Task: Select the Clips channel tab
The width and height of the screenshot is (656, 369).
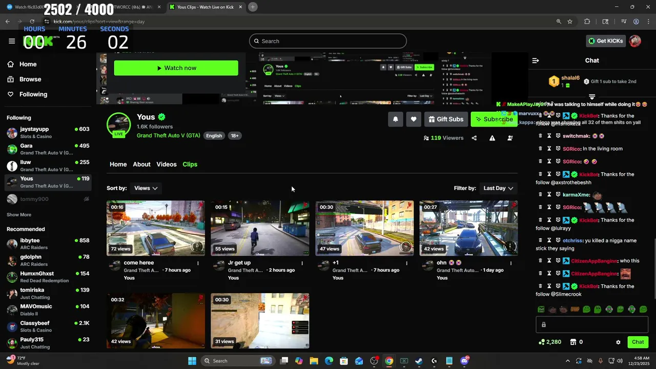Action: [x=190, y=165]
